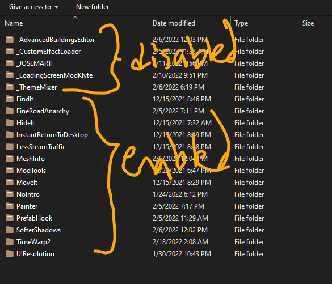The image size is (332, 284).
Task: Select the LessSteamTraffic folder name
Action: tap(41, 147)
